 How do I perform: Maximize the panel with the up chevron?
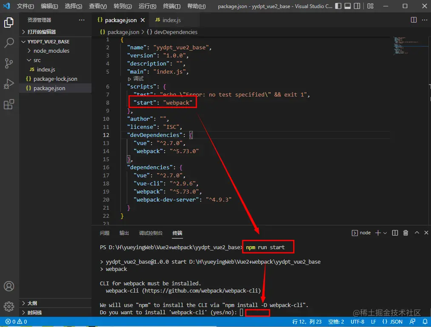[x=417, y=233]
